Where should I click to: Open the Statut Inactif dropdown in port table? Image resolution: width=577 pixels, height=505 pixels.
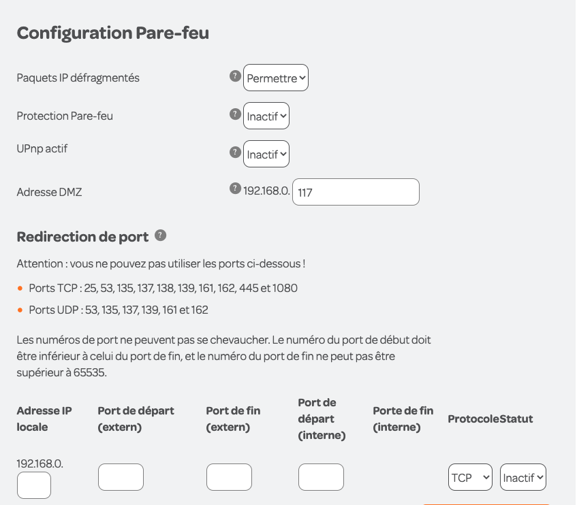click(x=523, y=477)
